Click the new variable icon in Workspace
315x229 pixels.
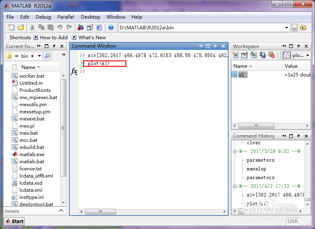[x=235, y=55]
